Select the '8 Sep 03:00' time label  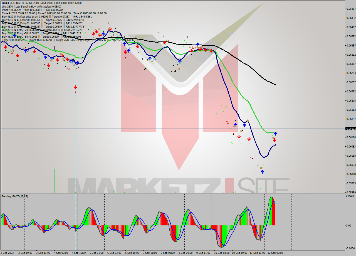click(168, 253)
